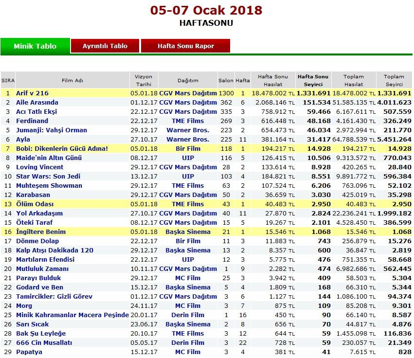This screenshot has width=414, height=358.
Task: Click Warner Bros. distributor in Jumanji row
Action: (188, 130)
